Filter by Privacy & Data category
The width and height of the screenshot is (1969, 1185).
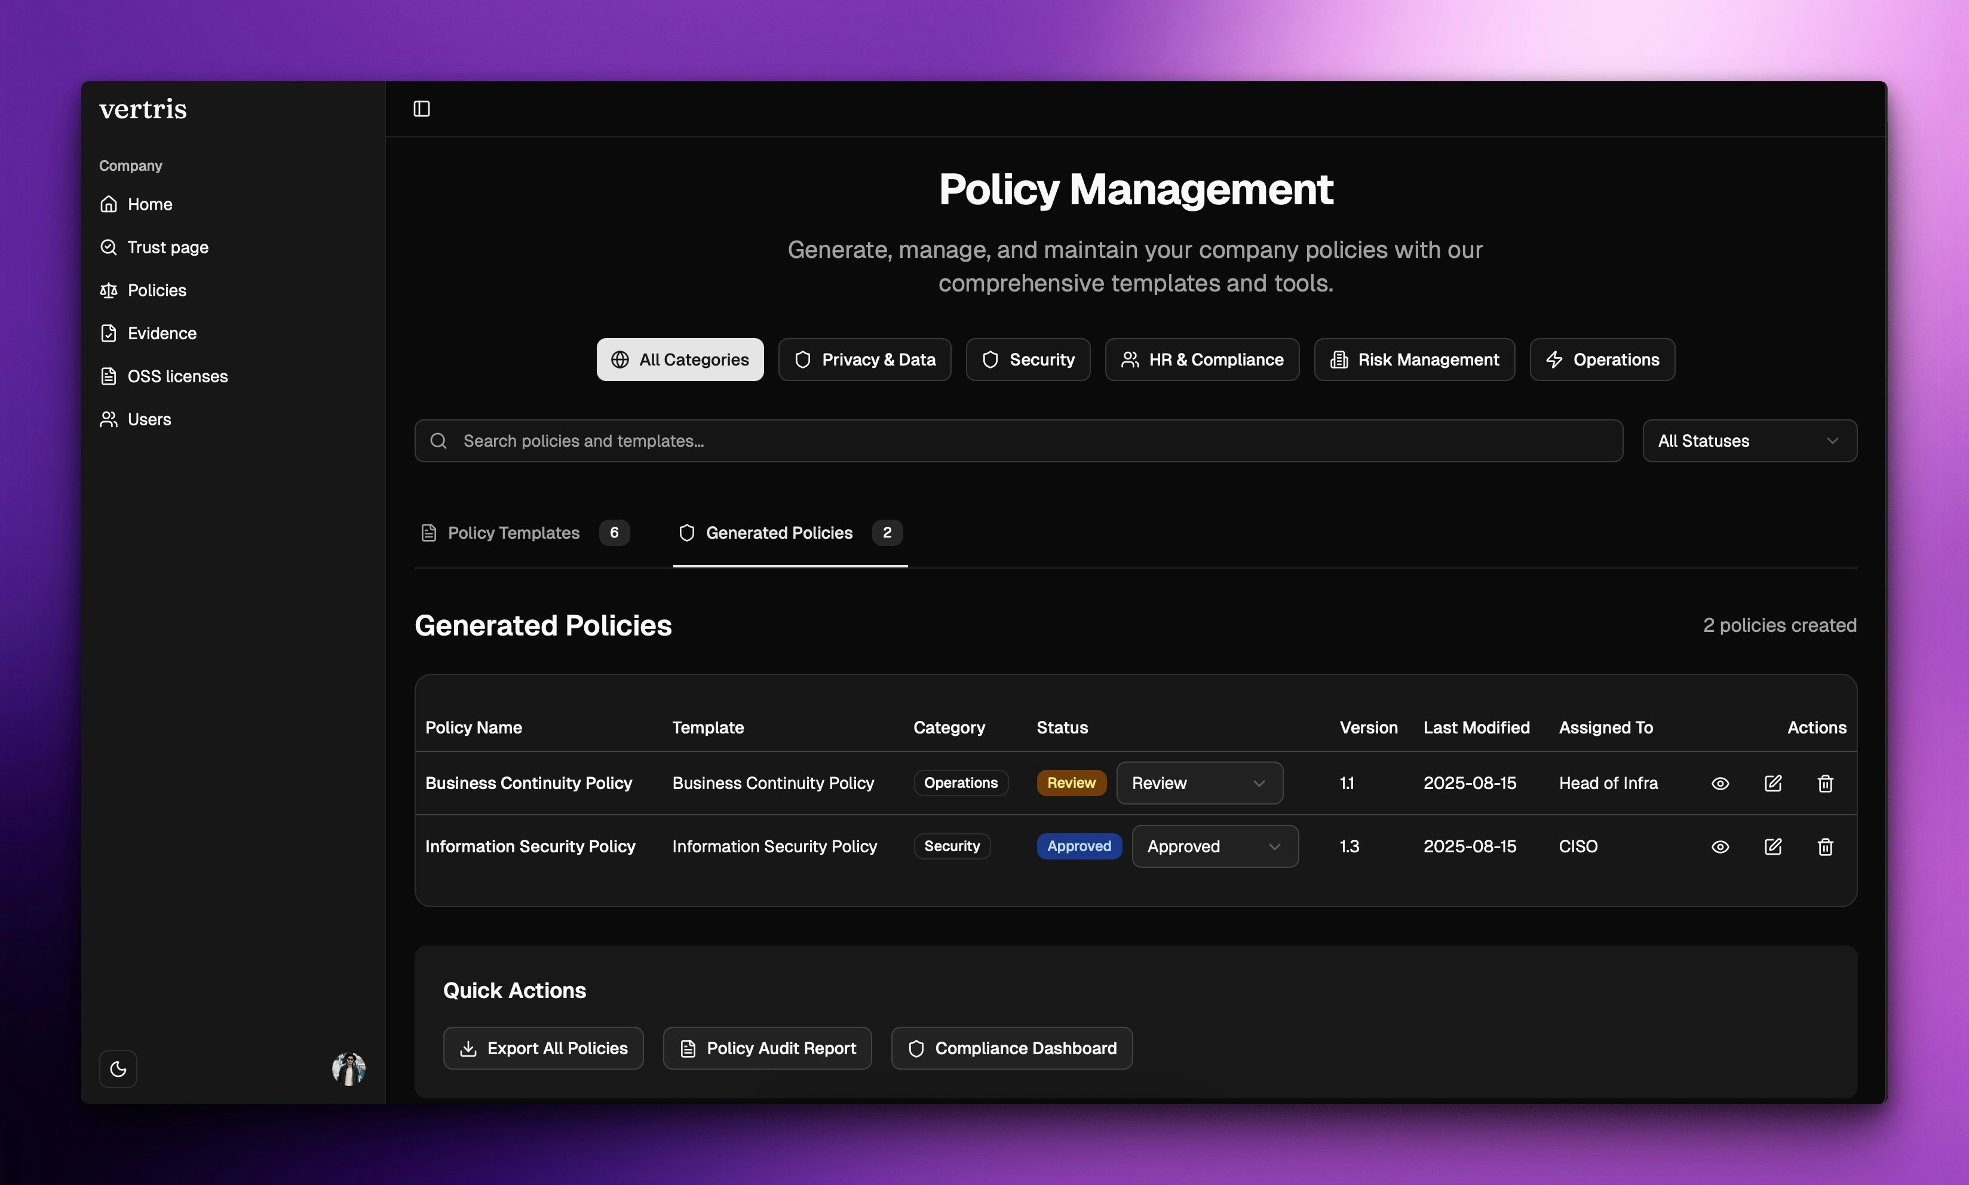865,360
